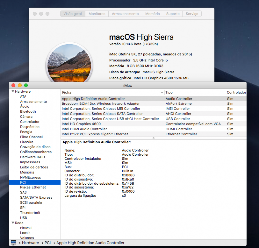Select Leitor de cartões in the sidebar
The height and width of the screenshot is (248, 259).
click(34, 167)
